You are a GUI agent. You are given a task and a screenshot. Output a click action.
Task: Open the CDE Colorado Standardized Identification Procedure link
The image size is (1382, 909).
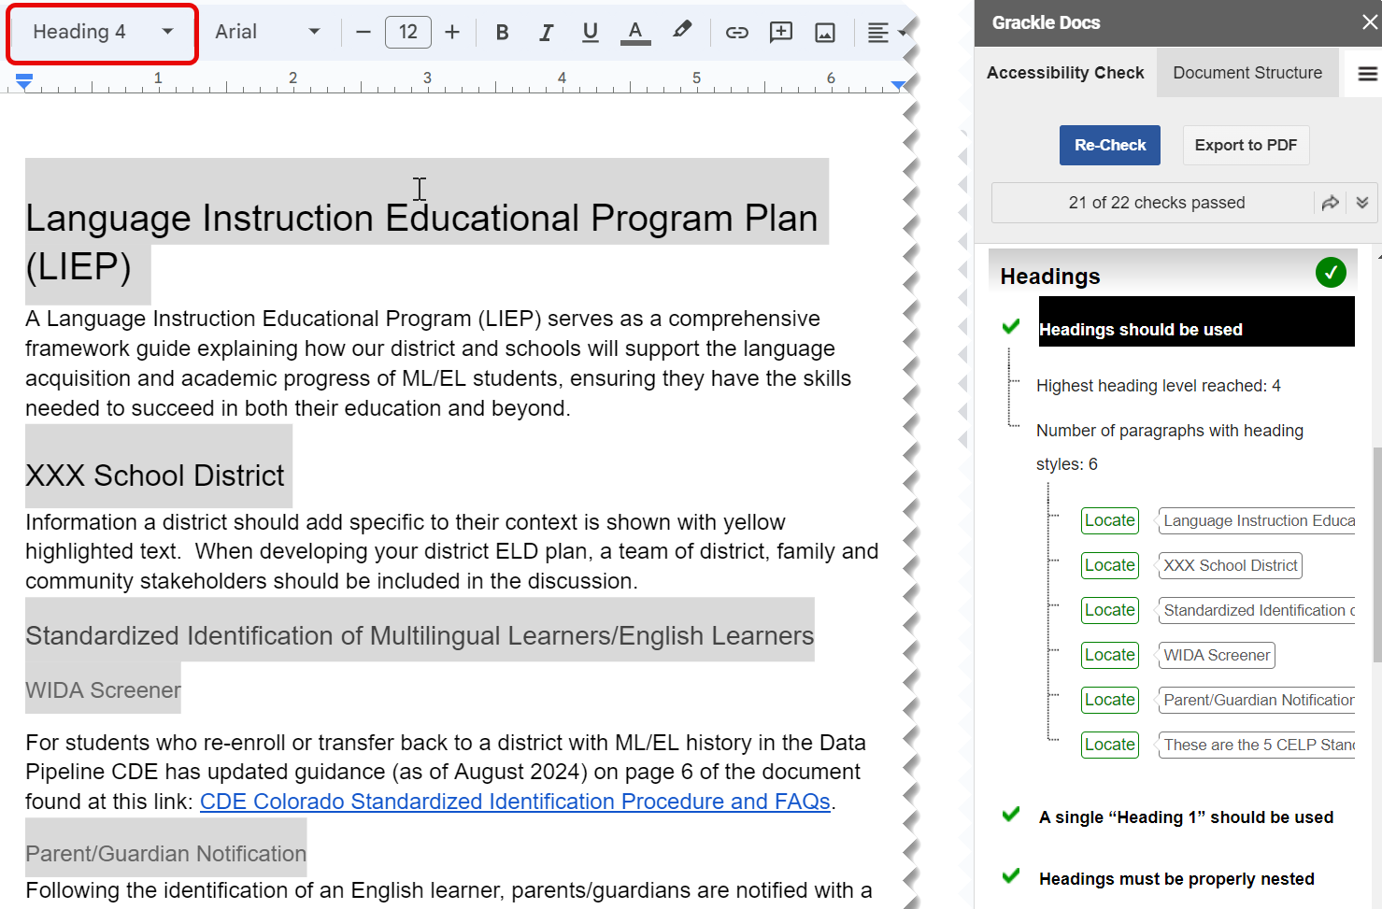(515, 802)
